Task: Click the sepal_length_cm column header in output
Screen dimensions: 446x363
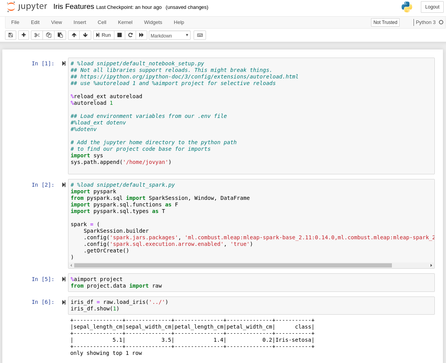Action: 98,327
